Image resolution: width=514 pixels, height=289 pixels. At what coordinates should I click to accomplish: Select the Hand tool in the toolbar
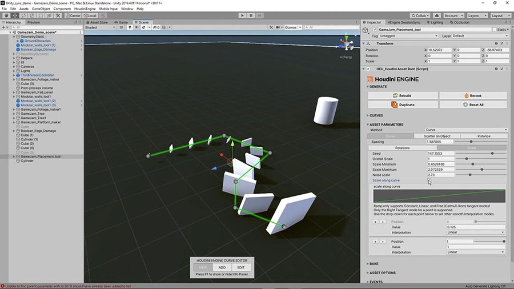pyautogui.click(x=6, y=15)
